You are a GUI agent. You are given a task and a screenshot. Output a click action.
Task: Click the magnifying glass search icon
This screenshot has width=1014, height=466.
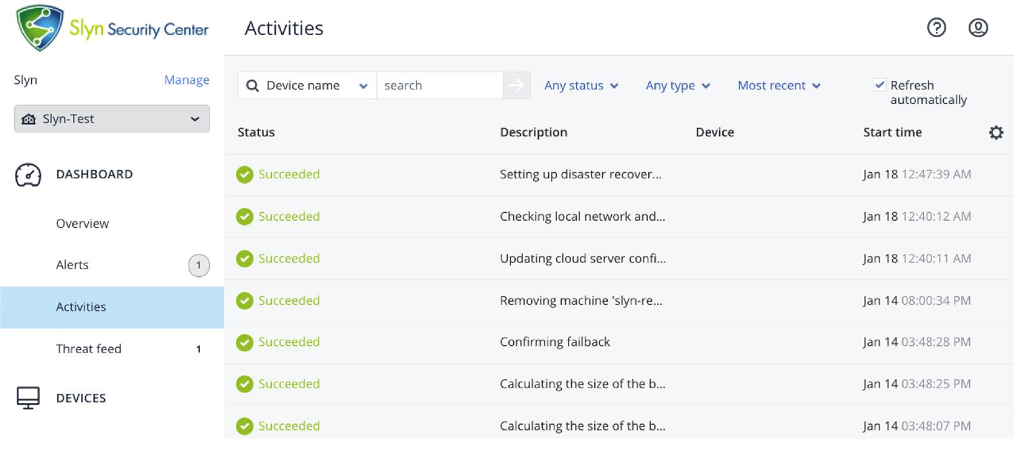pos(253,86)
